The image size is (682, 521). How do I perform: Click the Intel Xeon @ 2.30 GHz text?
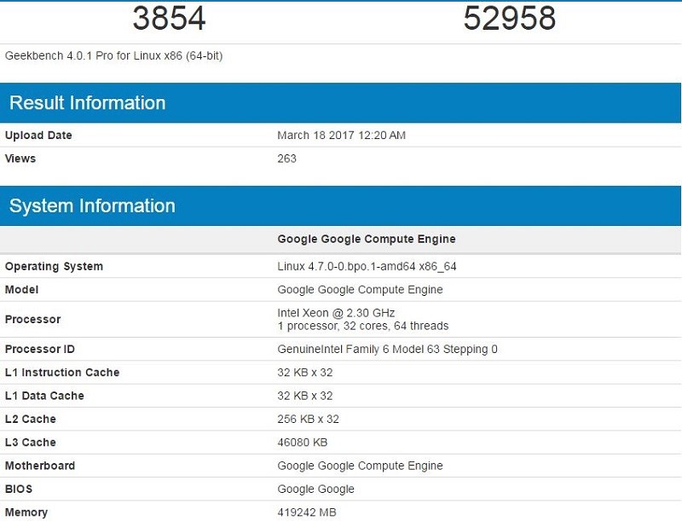pyautogui.click(x=336, y=313)
